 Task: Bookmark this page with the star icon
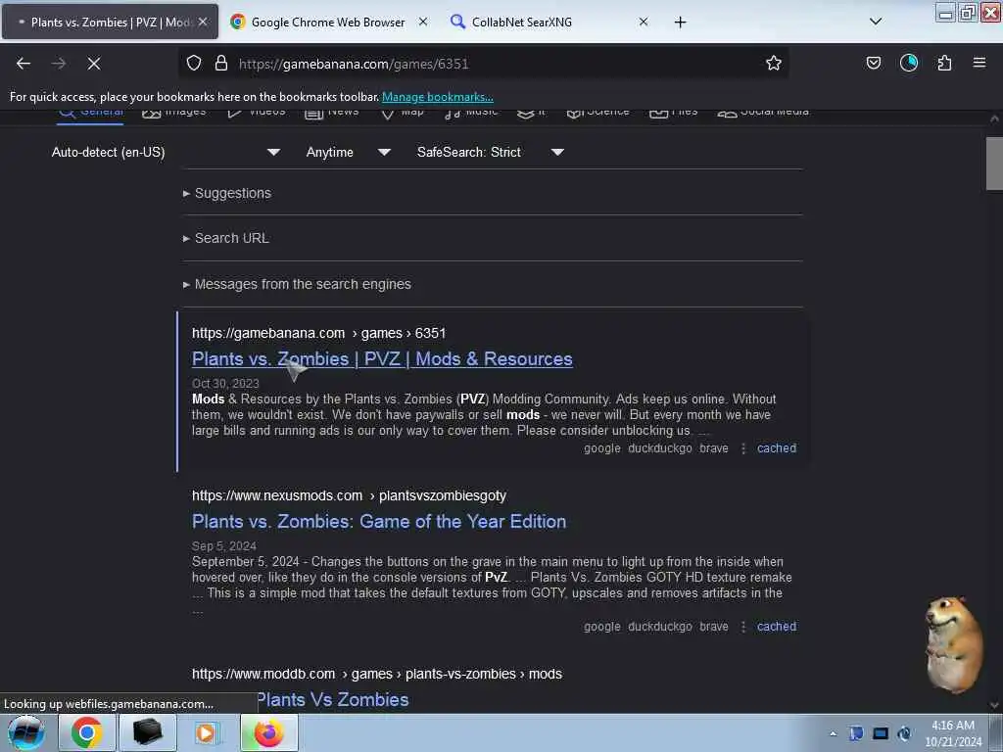pos(774,64)
